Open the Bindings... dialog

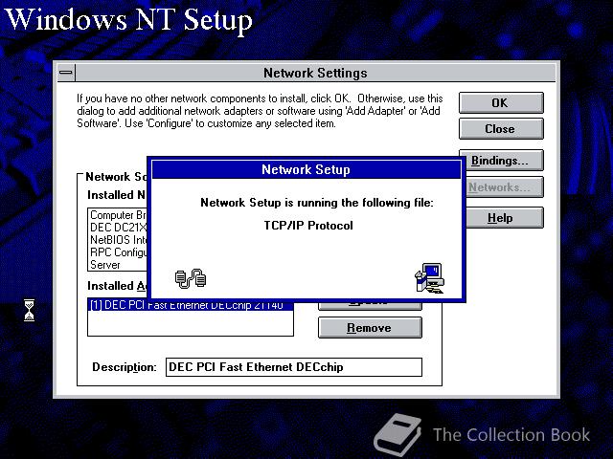pos(504,161)
